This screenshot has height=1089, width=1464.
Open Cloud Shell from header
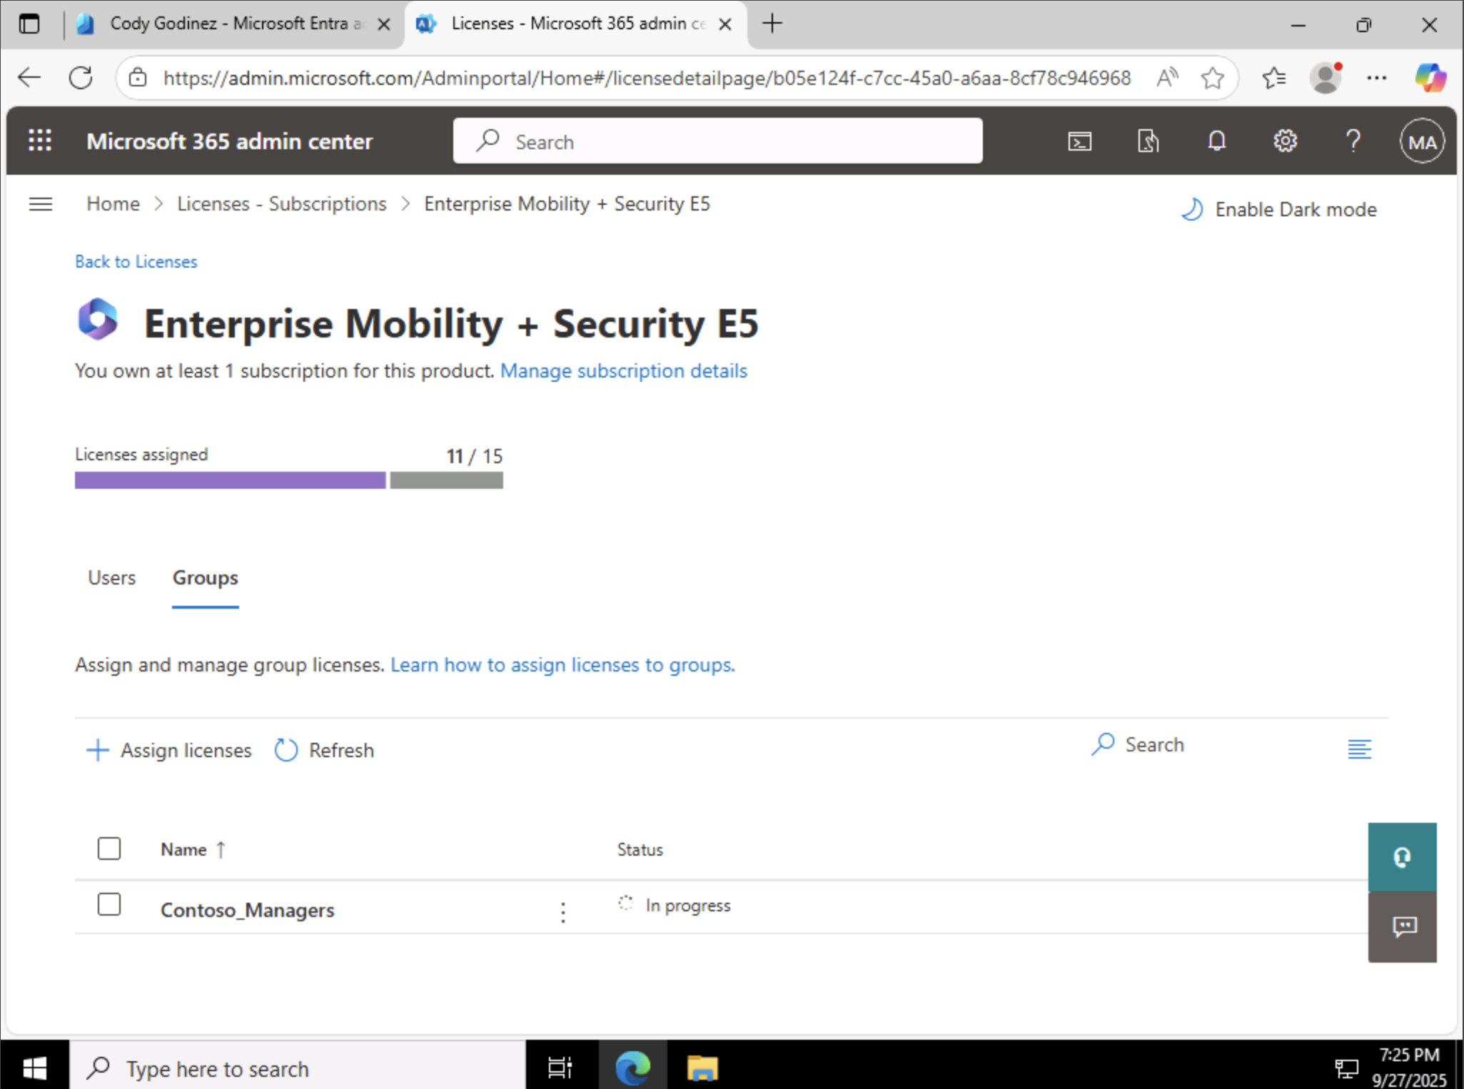point(1079,141)
